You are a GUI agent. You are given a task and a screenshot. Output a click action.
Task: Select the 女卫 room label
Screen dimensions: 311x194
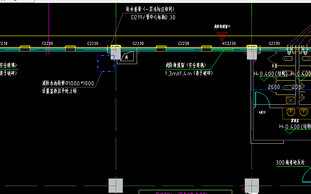[x=274, y=66]
